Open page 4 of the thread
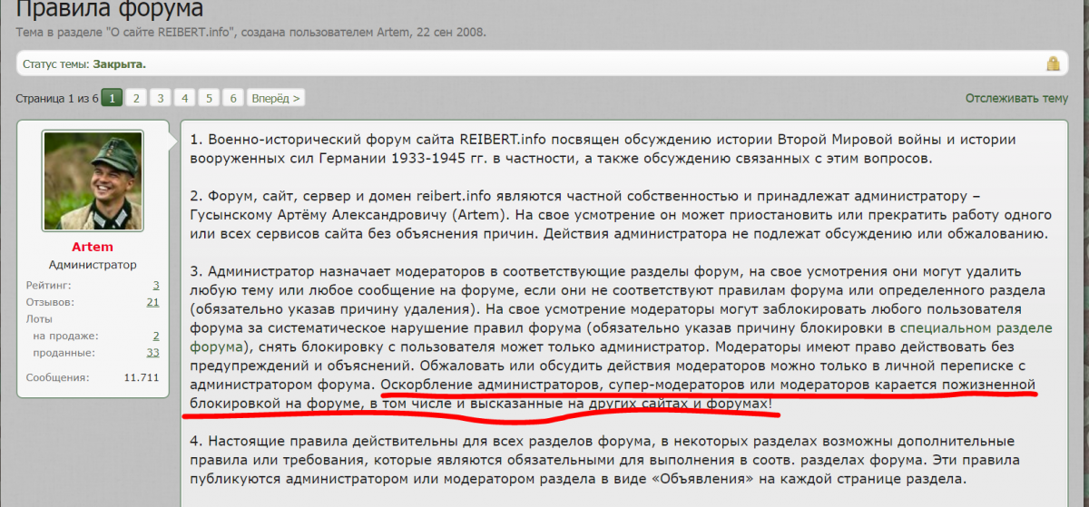The image size is (1089, 507). click(x=185, y=98)
